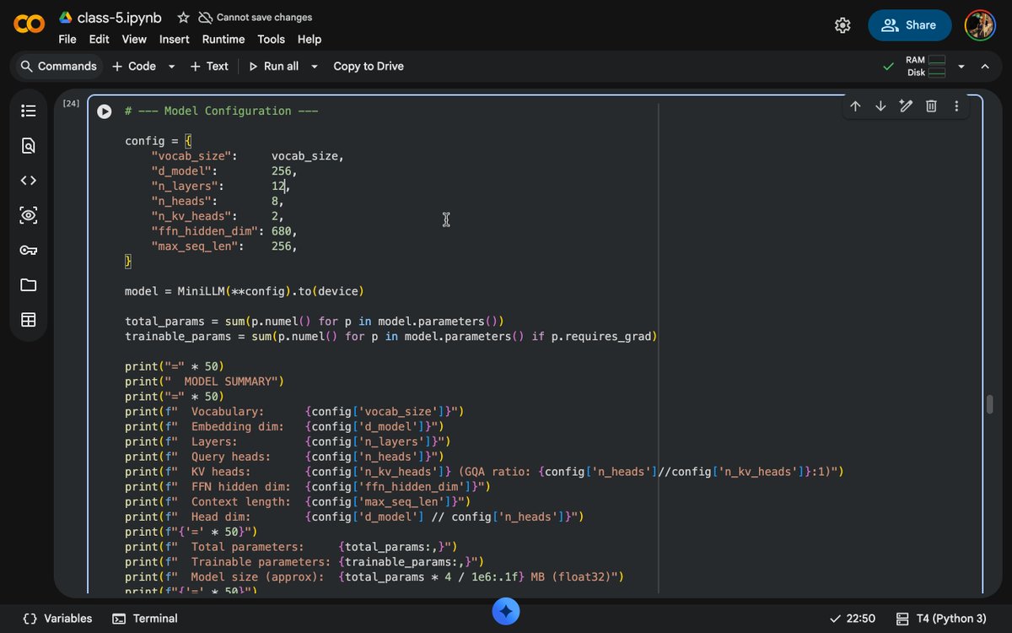Click the RAM and Disk usage indicator
Image resolution: width=1012 pixels, height=633 pixels.
tap(925, 66)
